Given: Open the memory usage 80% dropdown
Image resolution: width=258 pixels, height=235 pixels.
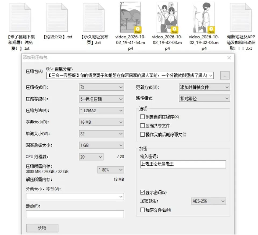Looking at the screenshot, I should [111, 170].
